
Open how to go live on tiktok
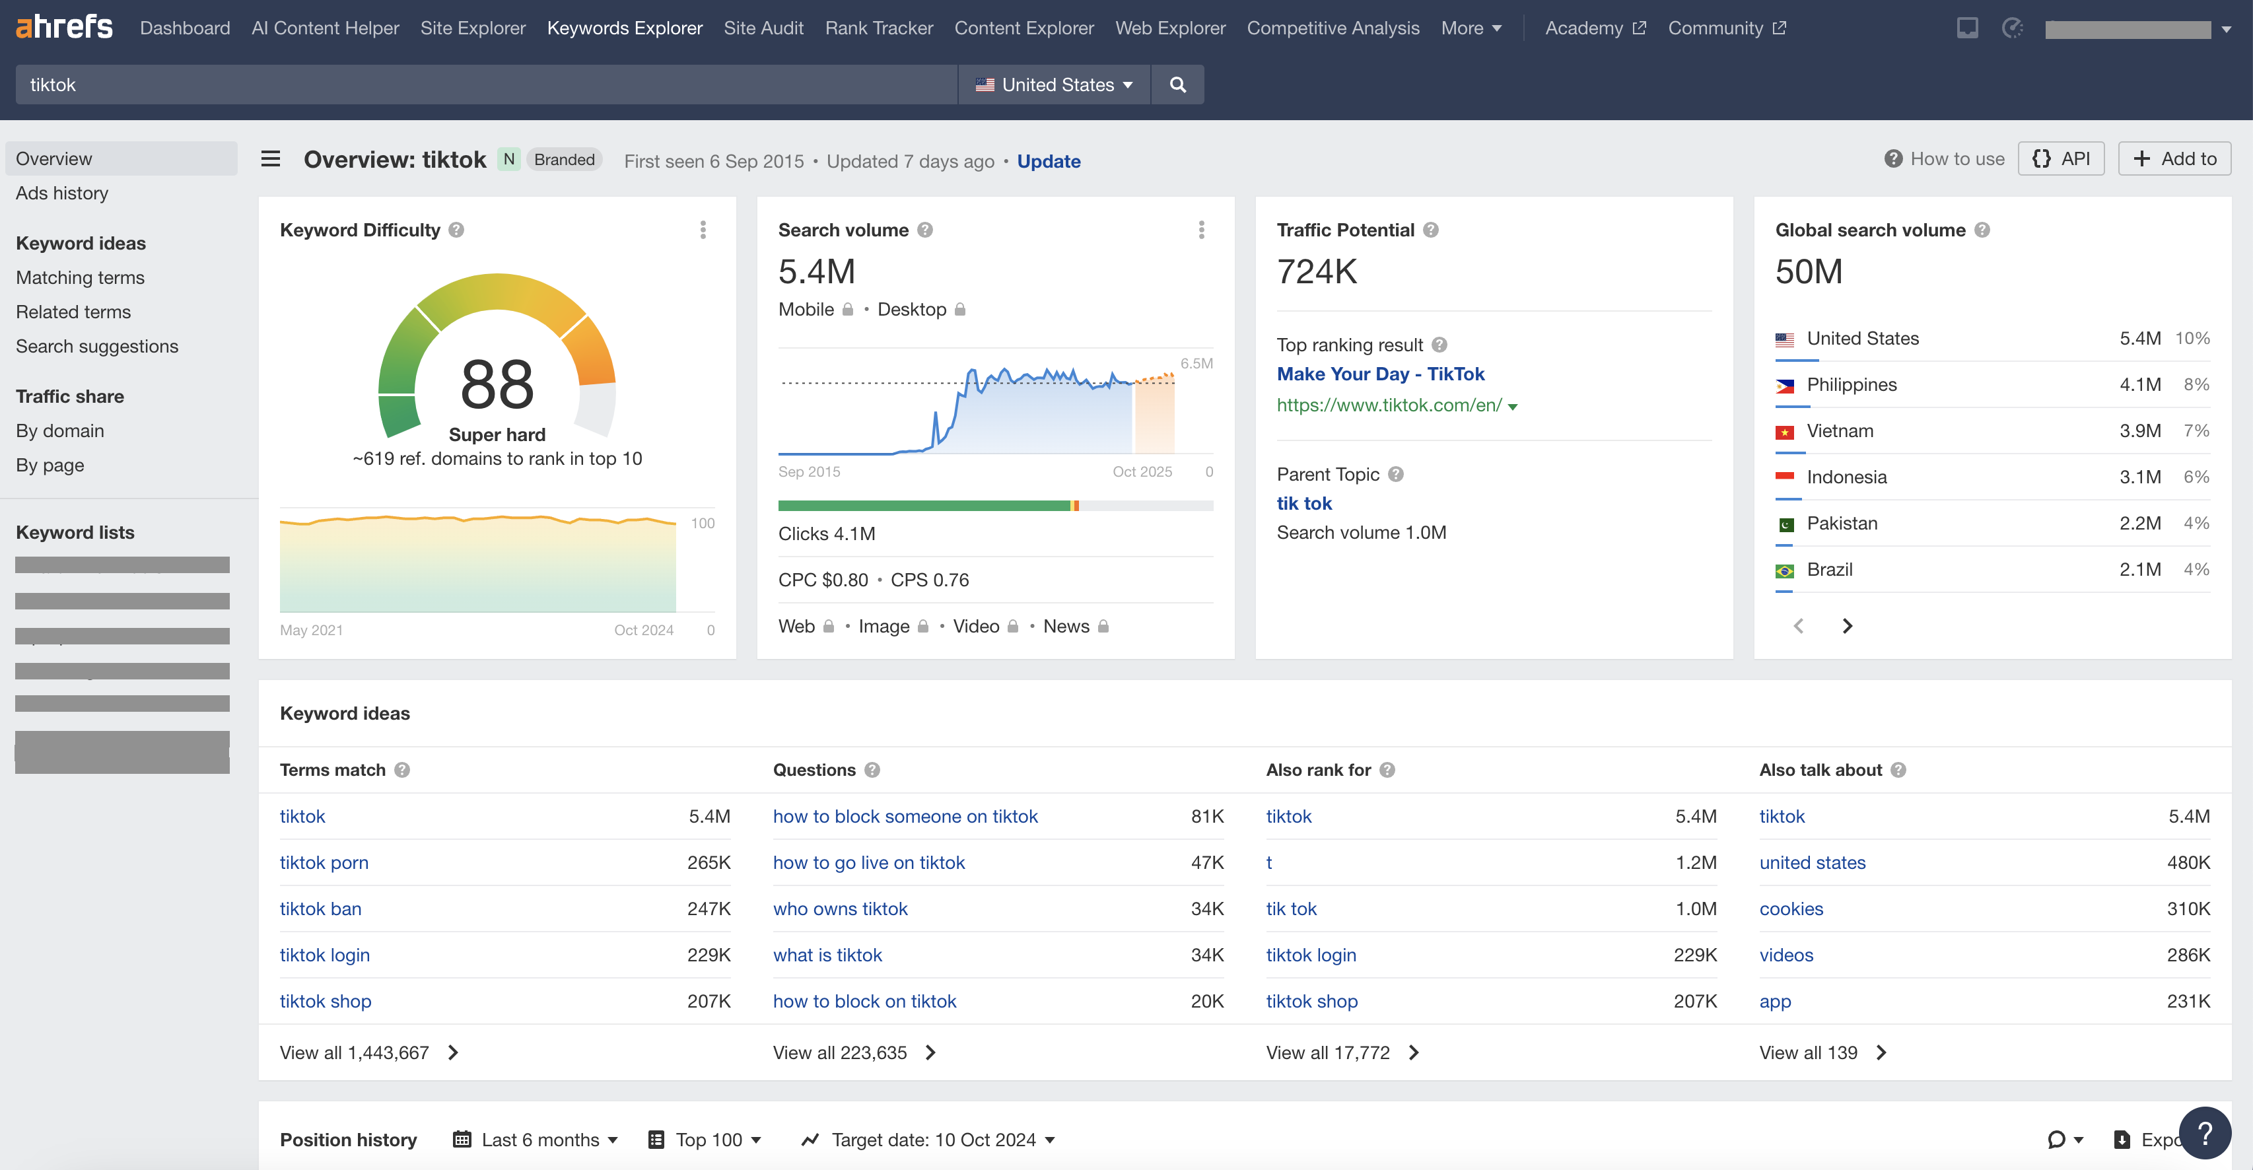[868, 862]
